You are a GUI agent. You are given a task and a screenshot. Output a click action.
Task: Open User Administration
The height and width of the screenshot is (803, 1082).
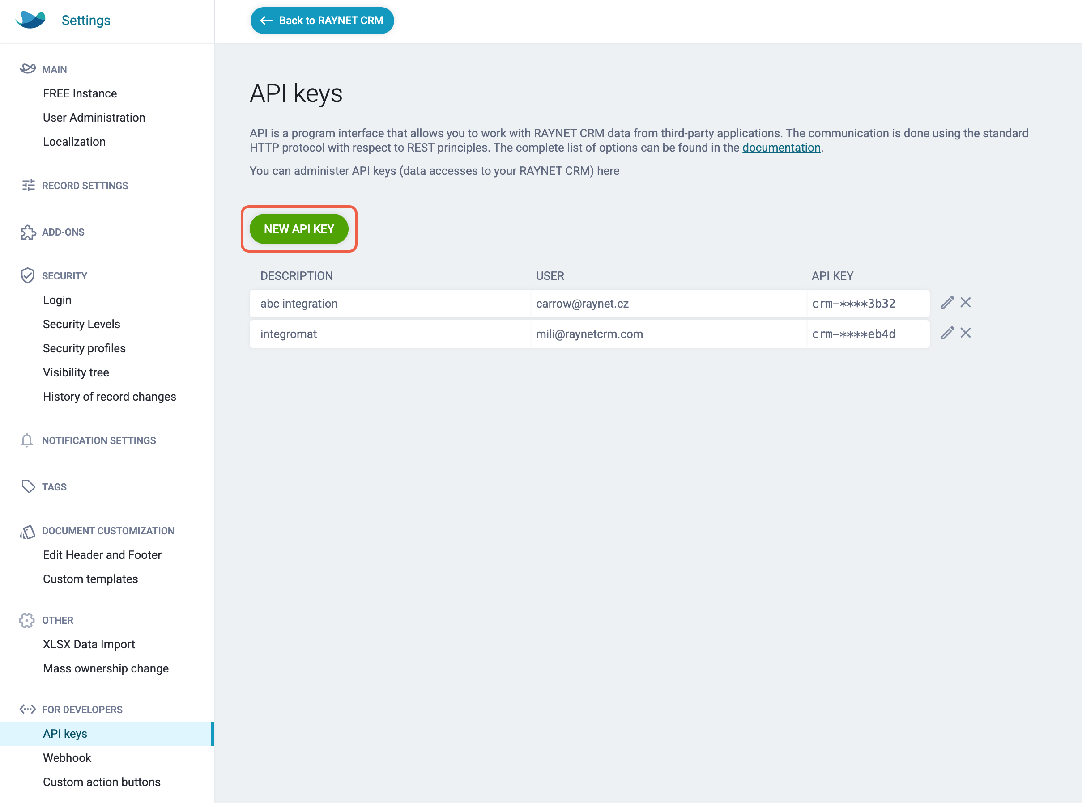[x=94, y=118]
